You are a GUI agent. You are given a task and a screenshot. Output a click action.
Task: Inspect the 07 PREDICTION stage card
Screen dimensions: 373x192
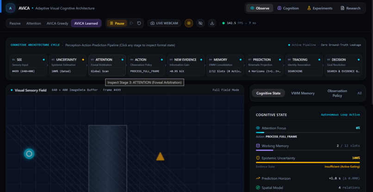[265, 65]
